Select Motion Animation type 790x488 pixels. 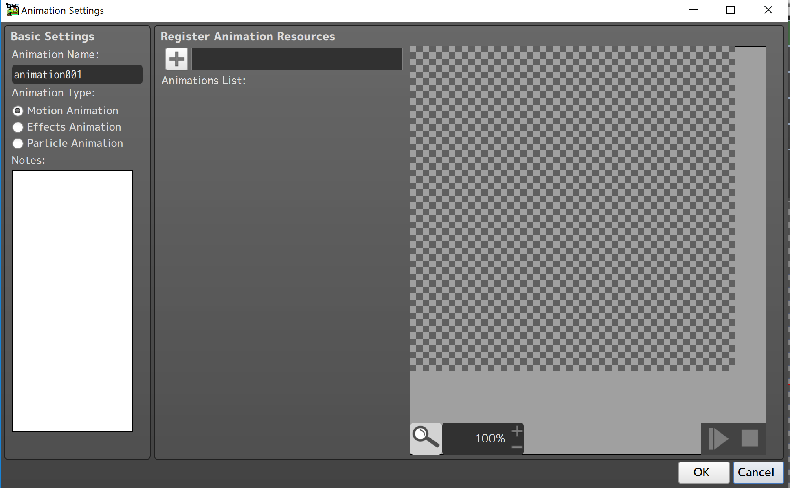pyautogui.click(x=18, y=111)
